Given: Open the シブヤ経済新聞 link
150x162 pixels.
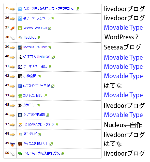Looking at the screenshot, I should tap(34, 115).
